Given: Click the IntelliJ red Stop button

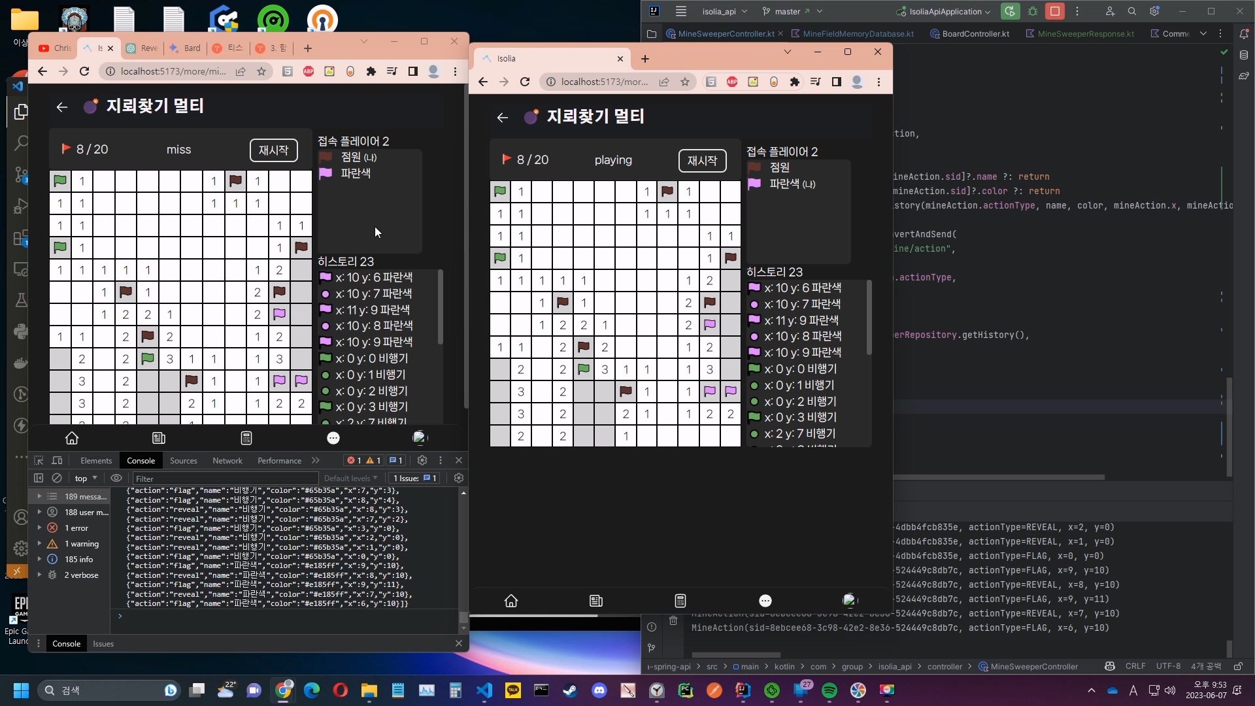Looking at the screenshot, I should tap(1054, 11).
